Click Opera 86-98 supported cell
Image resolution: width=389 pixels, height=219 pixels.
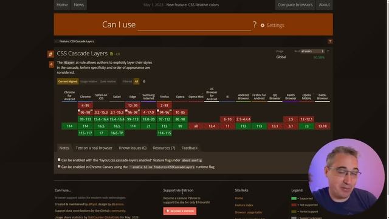(x=180, y=119)
